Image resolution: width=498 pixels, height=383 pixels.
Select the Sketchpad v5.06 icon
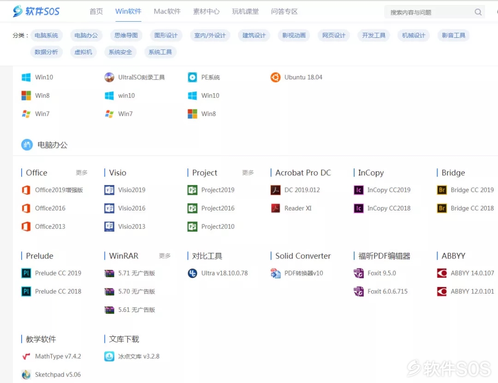(26, 375)
